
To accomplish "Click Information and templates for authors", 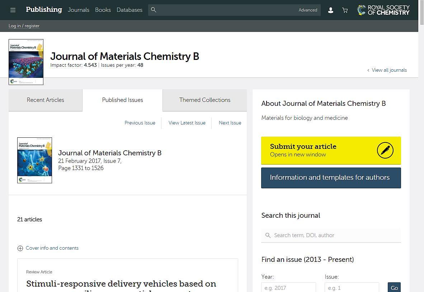I will pos(331,178).
